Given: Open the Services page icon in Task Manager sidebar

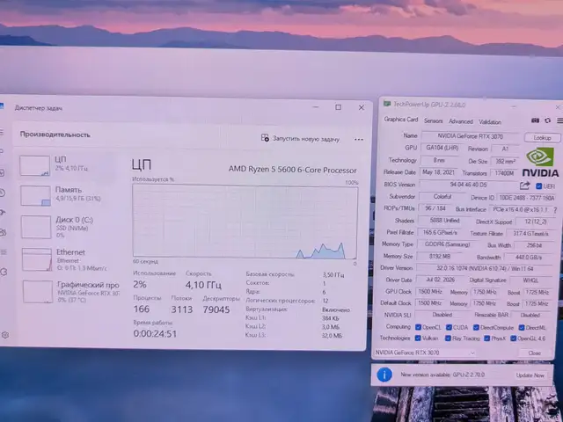Looking at the screenshot, I should point(4,272).
